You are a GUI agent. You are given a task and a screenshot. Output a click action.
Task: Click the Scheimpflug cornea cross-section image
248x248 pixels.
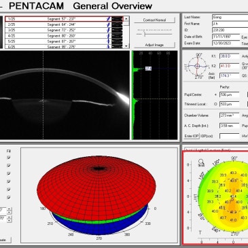[x=65, y=95]
